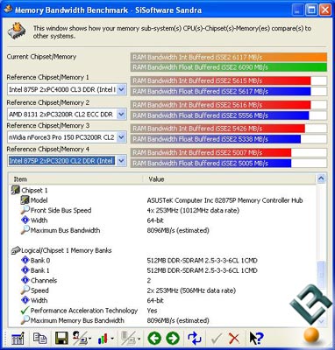This screenshot has height=350, width=335.
Task: Click the red Int Buffered 5426 MB/s bar
Action: pyautogui.click(x=217, y=129)
